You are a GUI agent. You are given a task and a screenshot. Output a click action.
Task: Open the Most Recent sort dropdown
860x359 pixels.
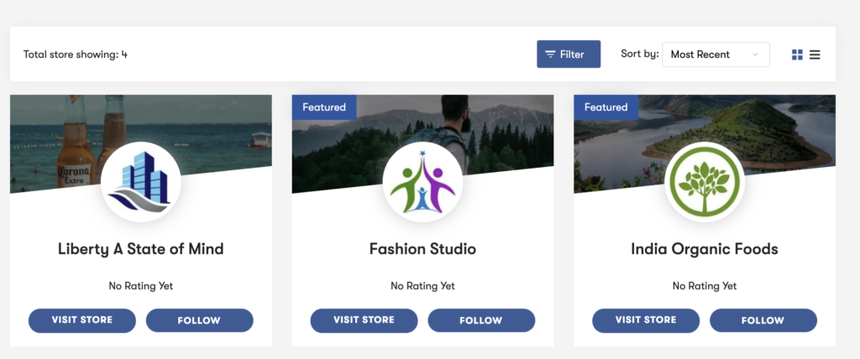pos(716,55)
